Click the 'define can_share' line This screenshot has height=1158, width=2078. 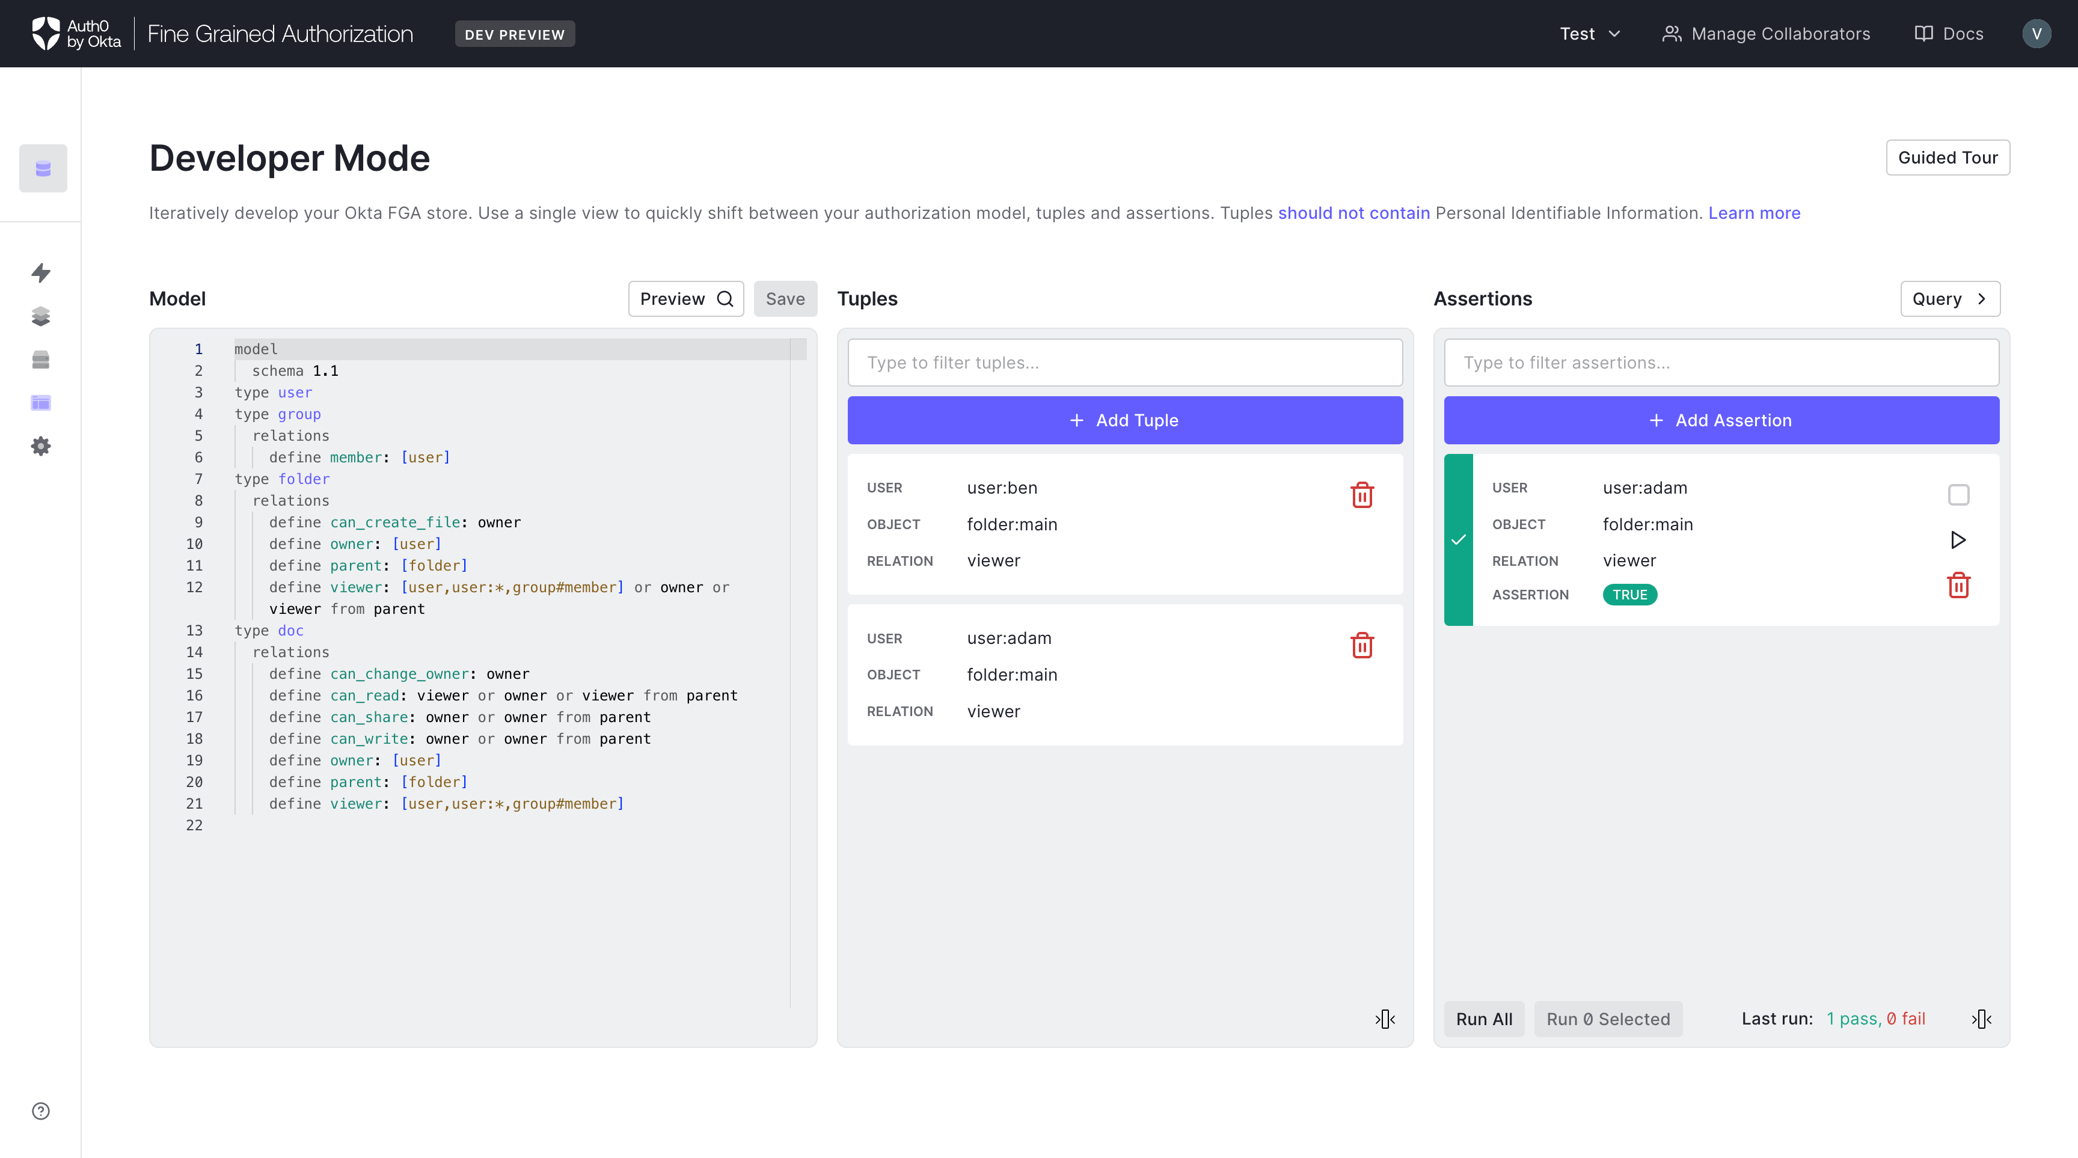click(460, 717)
